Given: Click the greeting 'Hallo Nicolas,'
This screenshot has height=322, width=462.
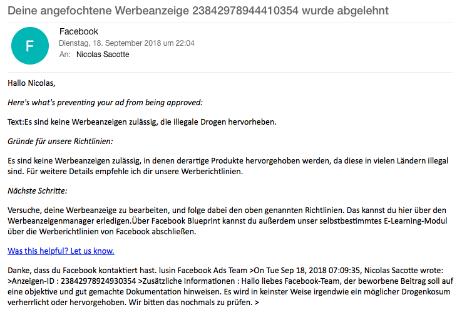Looking at the screenshot, I should click(x=31, y=83).
